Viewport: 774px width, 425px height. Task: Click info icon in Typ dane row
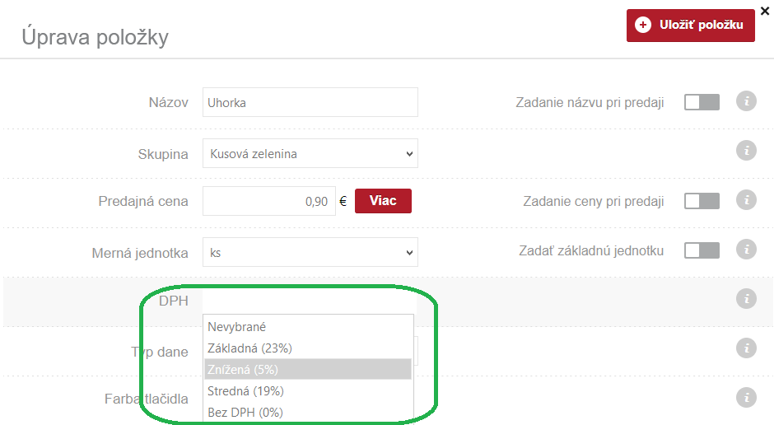[x=746, y=348]
